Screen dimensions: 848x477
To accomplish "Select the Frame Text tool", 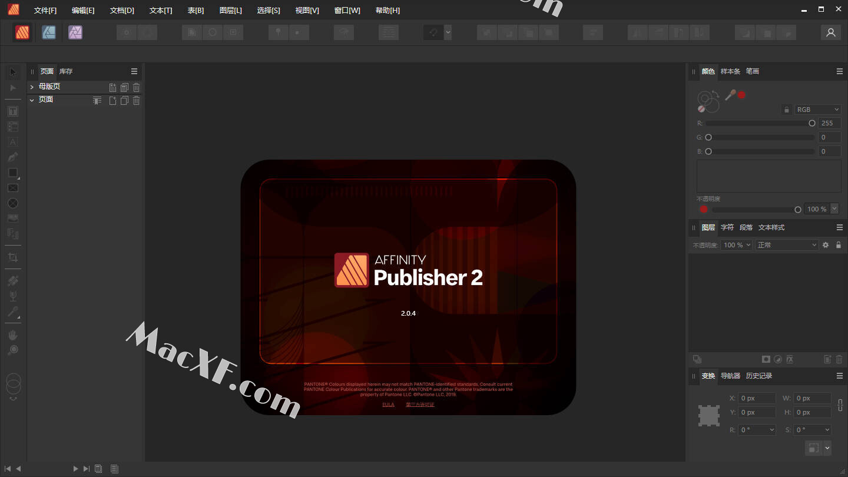I will (13, 111).
